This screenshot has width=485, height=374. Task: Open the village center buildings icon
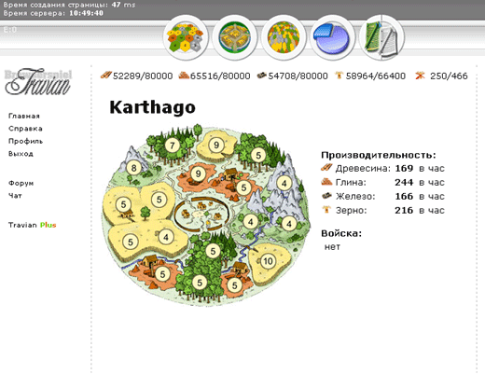[x=234, y=37]
